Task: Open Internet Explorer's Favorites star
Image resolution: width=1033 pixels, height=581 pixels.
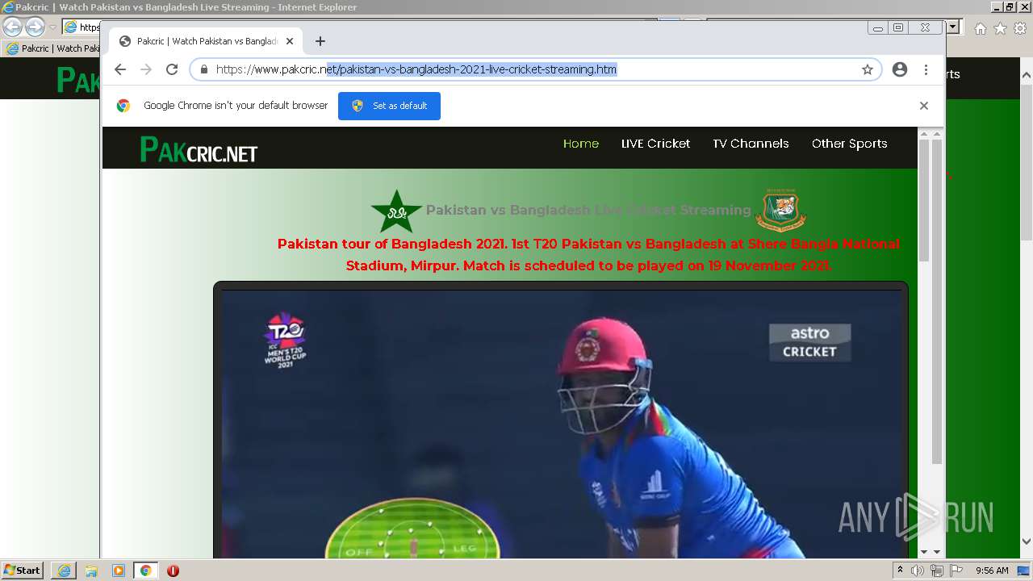Action: tap(1000, 28)
